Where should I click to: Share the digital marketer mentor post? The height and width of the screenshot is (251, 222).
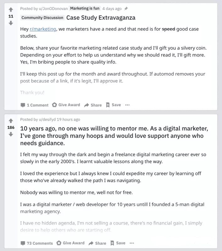(97, 243)
